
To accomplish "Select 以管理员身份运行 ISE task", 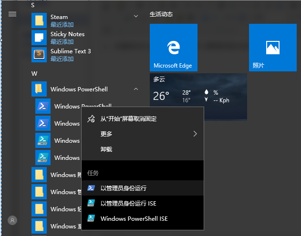I will [x=143, y=203].
